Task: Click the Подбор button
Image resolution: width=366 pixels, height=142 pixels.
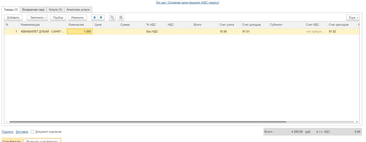Action: coord(58,17)
